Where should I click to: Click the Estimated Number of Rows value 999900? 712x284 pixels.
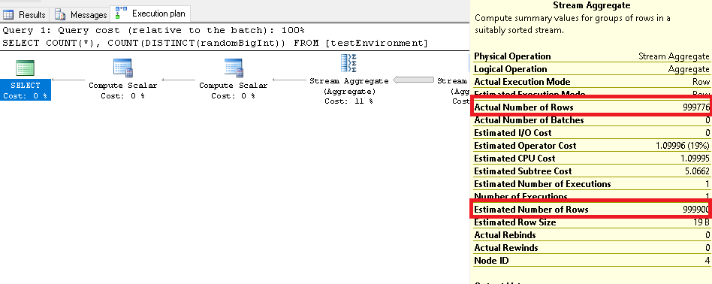696,210
